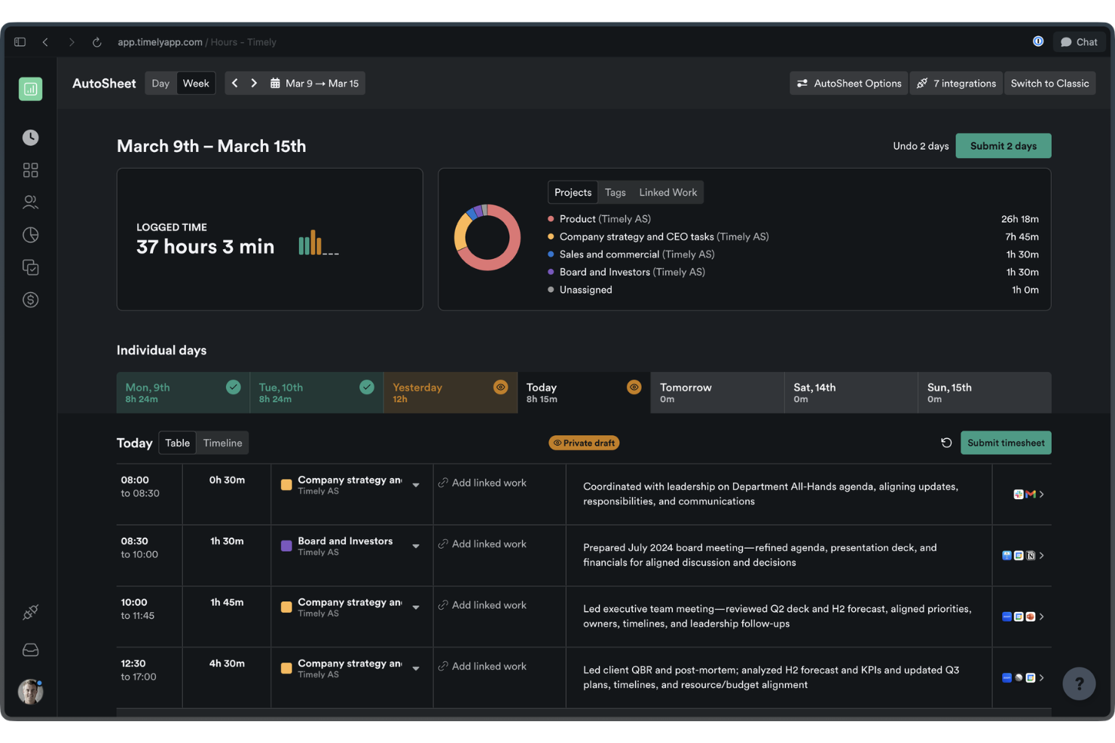Click the Yesterday private eye indicator
Screen dimensions: 1115x743
pos(500,387)
